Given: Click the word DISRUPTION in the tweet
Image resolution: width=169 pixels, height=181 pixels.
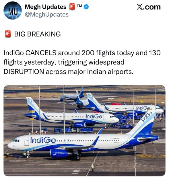Looking at the screenshot, I should pos(24,72).
